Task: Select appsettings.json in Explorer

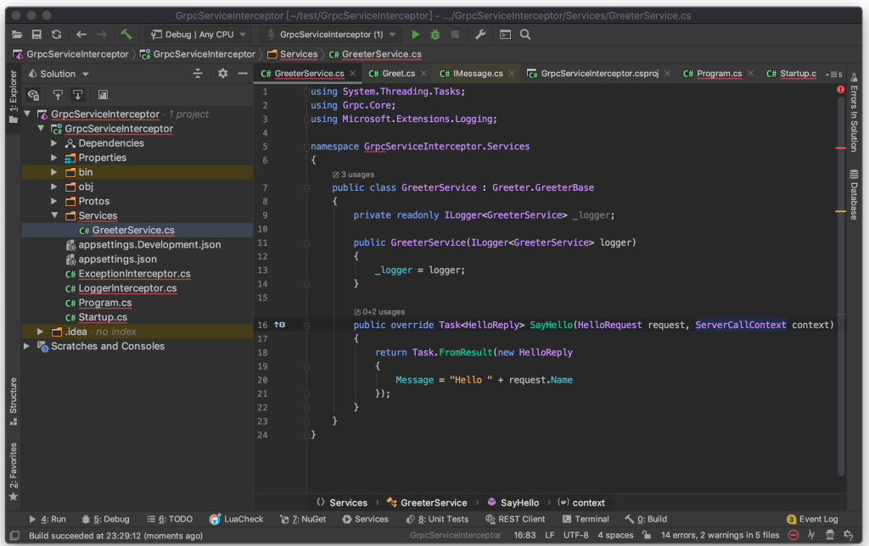Action: click(117, 259)
